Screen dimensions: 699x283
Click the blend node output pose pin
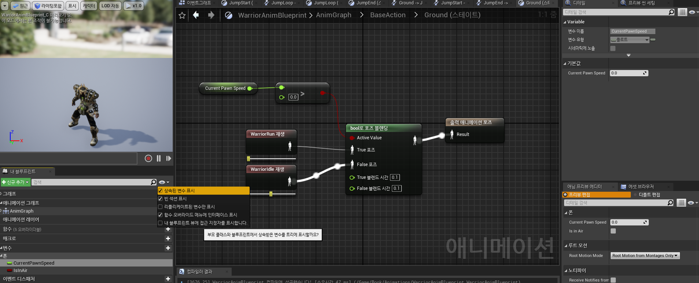click(415, 140)
